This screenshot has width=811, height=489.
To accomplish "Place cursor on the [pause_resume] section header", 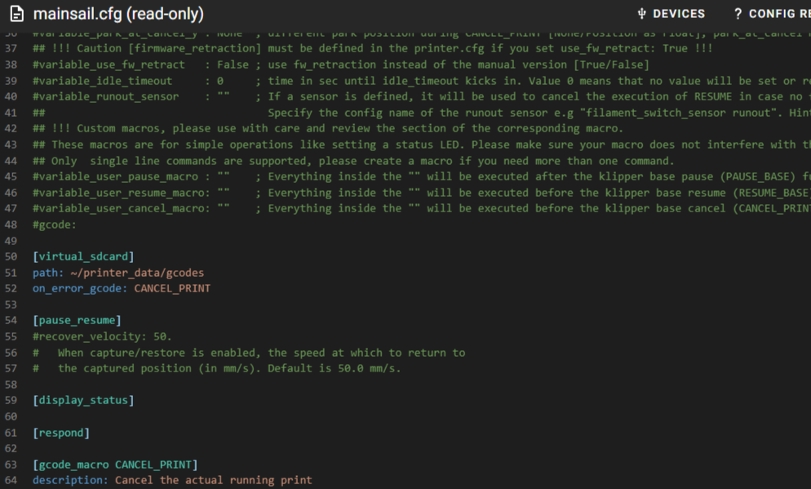I will point(77,320).
